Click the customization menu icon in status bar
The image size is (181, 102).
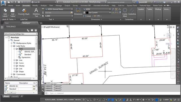(178, 100)
